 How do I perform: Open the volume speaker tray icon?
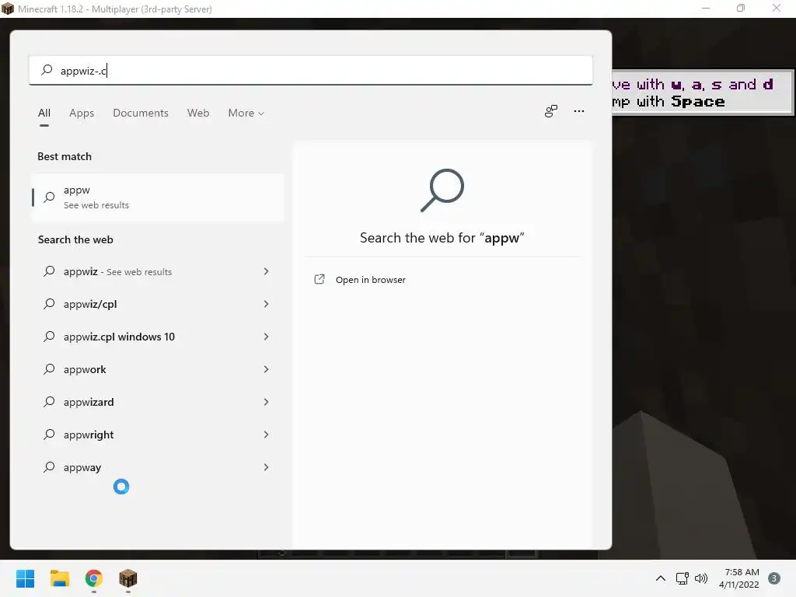coord(701,578)
